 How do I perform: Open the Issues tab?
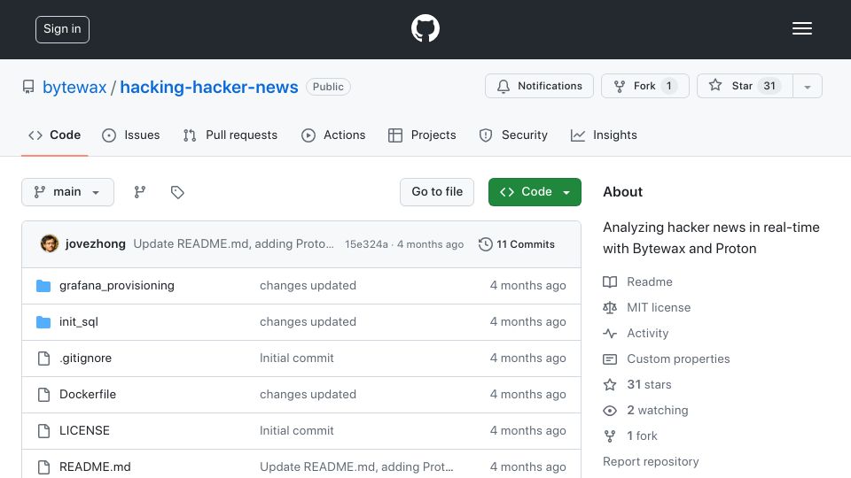[131, 135]
